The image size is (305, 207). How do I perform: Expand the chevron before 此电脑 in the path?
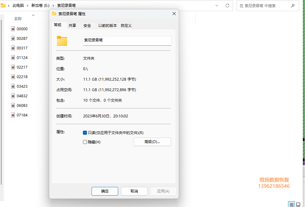pos(9,6)
